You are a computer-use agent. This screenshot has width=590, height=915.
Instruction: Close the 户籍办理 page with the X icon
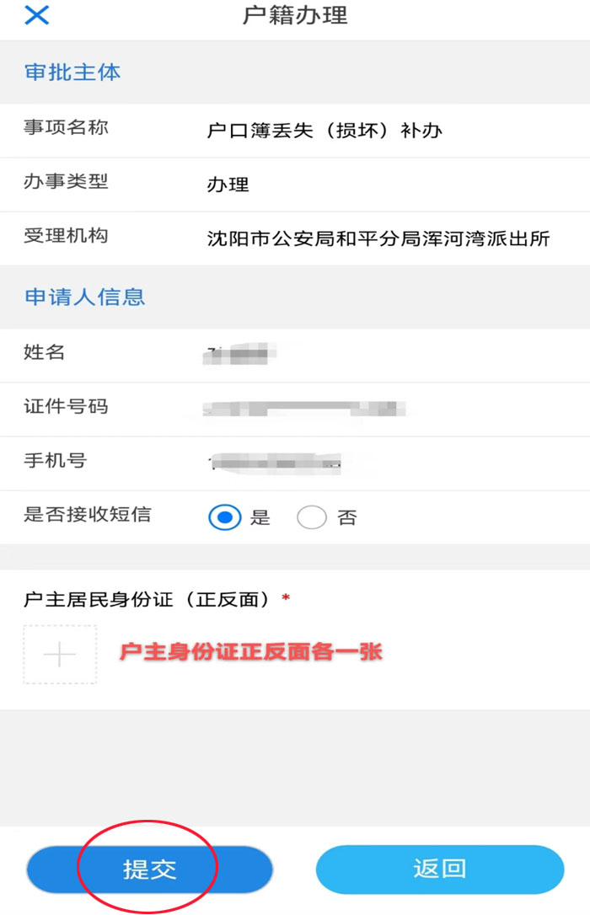[x=36, y=16]
